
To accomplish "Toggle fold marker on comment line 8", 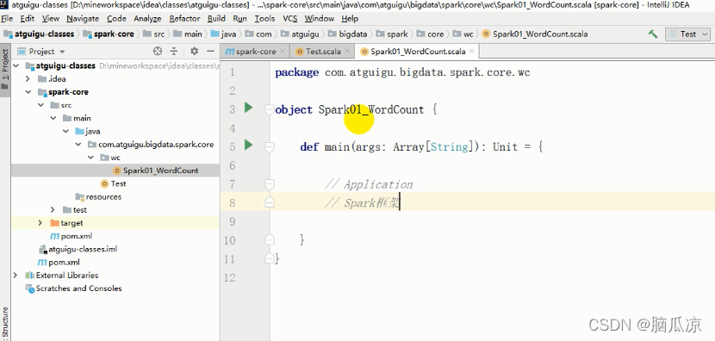I will pyautogui.click(x=270, y=202).
